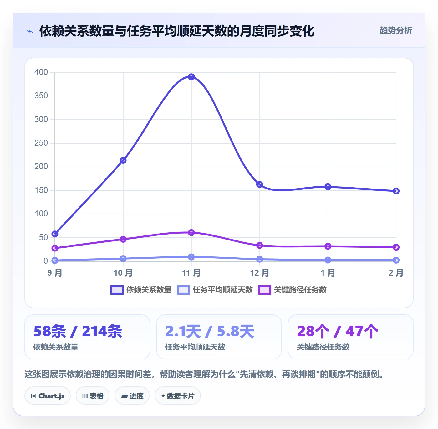Viewport: 438px width, 429px height.
Task: Click the Chart.js tag chip
Action: tap(48, 396)
